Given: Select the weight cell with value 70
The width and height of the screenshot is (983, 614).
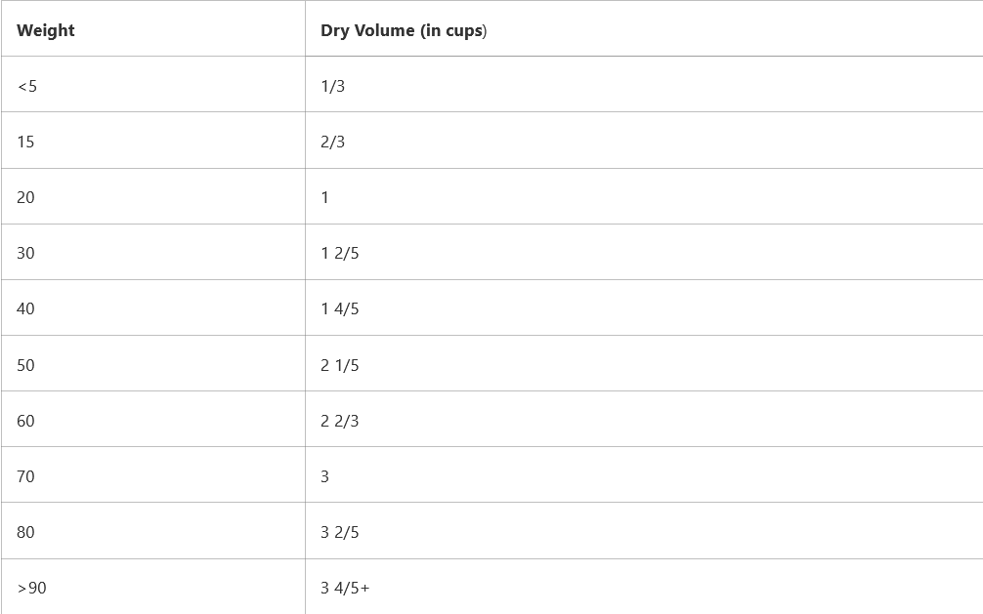Looking at the screenshot, I should coord(25,476).
